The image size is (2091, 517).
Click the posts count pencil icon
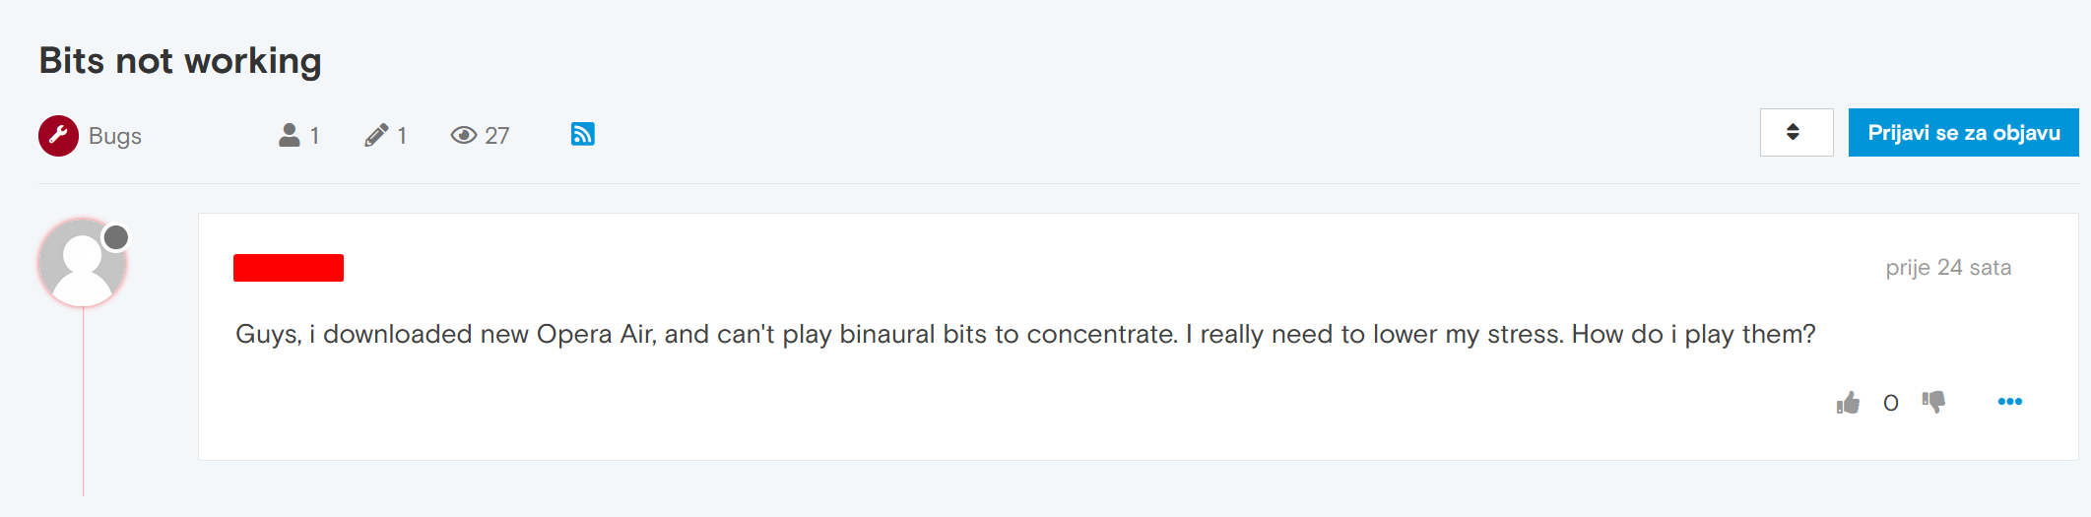tap(376, 135)
